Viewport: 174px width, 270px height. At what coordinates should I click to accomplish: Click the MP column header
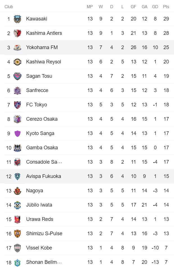coord(90,6)
